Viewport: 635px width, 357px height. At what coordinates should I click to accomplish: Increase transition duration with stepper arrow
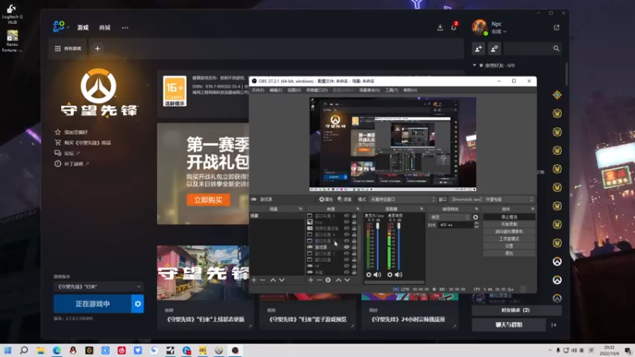[476, 224]
